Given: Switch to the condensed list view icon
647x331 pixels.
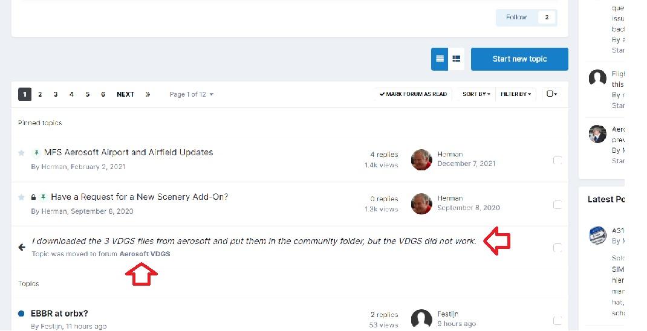Looking at the screenshot, I should tap(440, 59).
